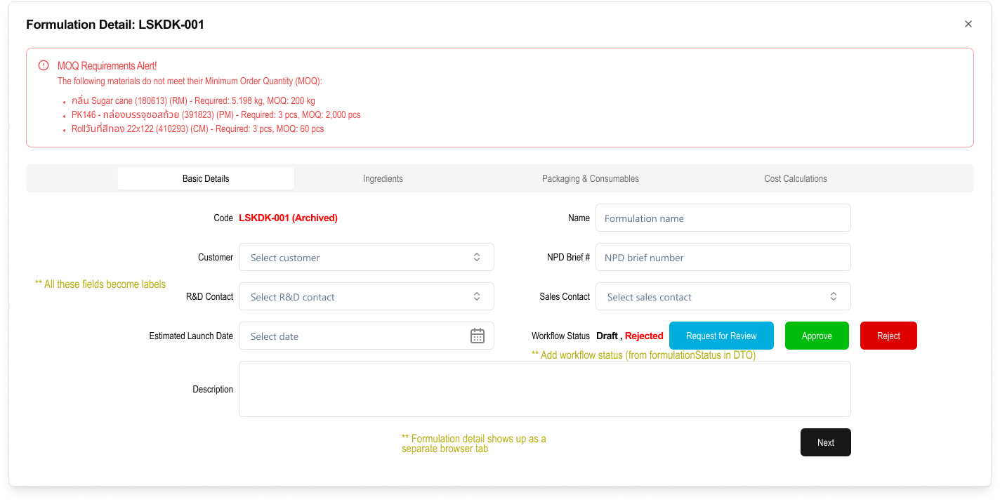Click the Roll 22x122 (410293) alert line
The image size is (1000, 502).
click(198, 128)
